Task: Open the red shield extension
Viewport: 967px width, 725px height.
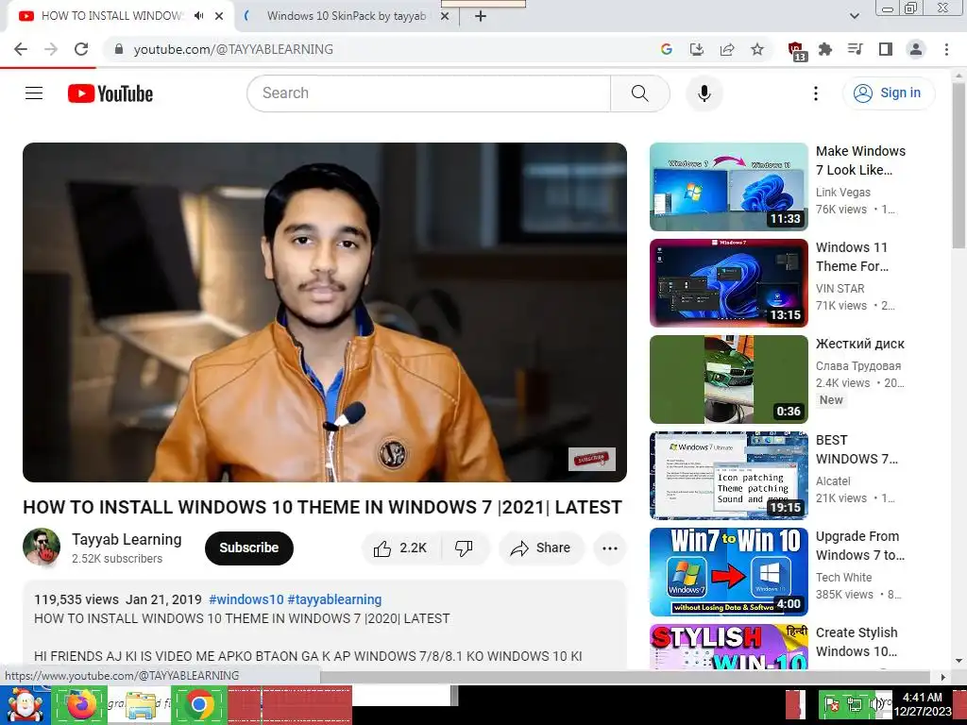Action: [796, 51]
